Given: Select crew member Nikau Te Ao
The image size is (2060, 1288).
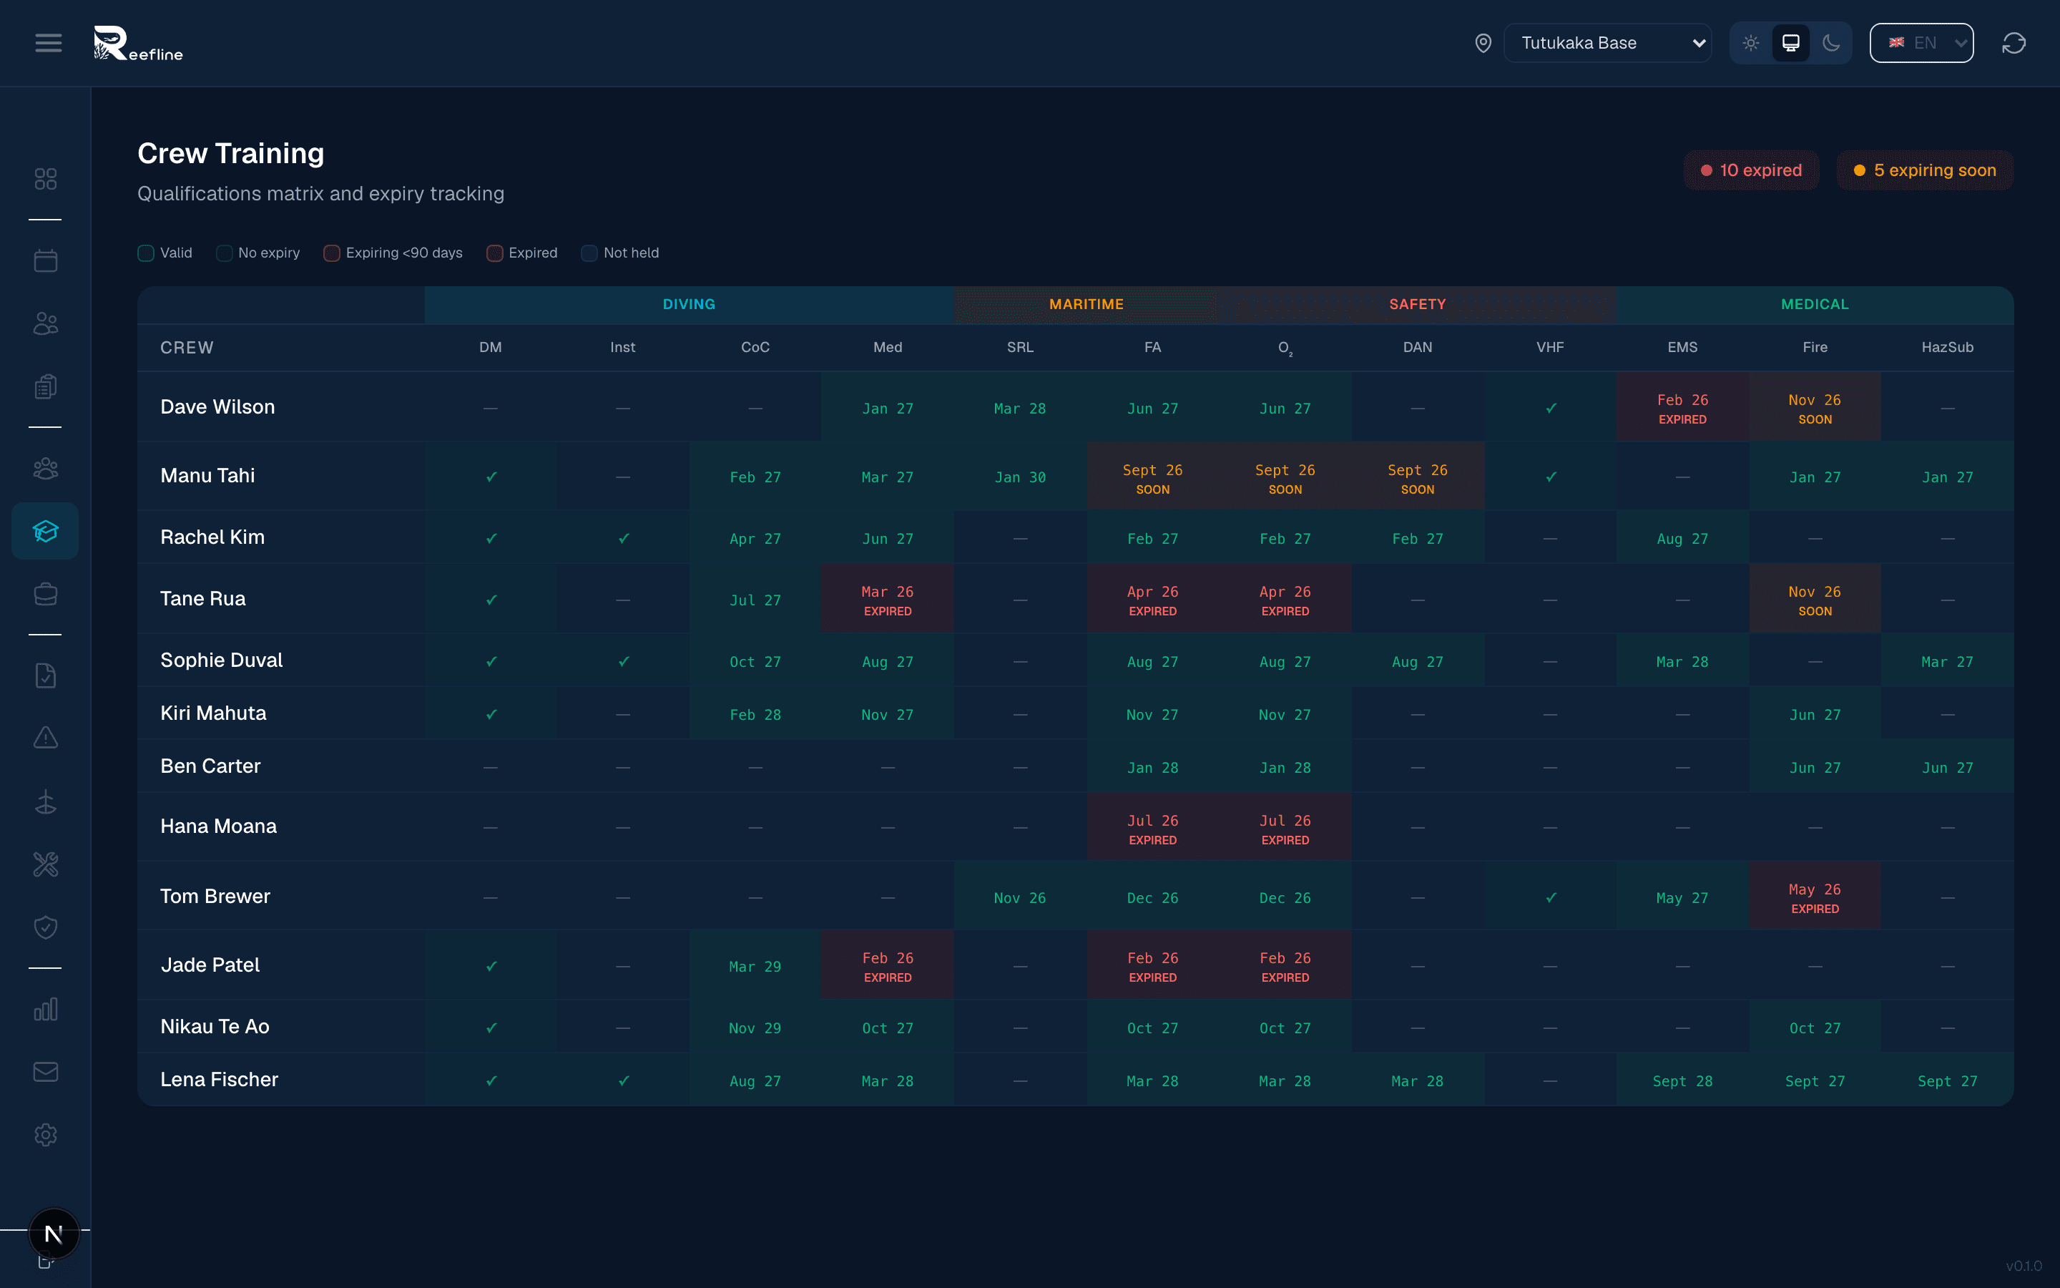Looking at the screenshot, I should pos(215,1028).
